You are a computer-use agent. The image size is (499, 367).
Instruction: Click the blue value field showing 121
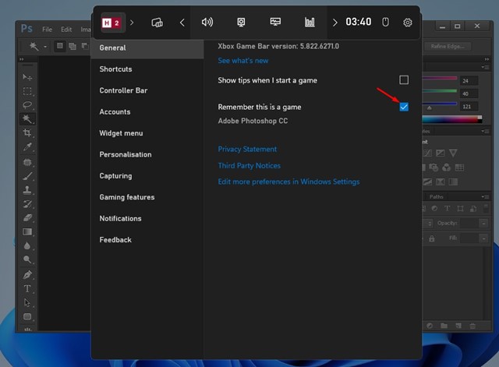click(x=469, y=107)
